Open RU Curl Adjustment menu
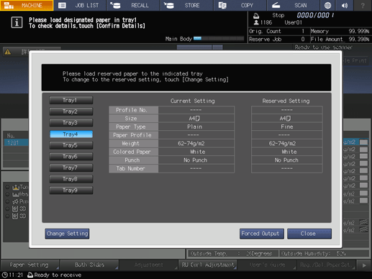This screenshot has width=372, height=279. pos(208,265)
